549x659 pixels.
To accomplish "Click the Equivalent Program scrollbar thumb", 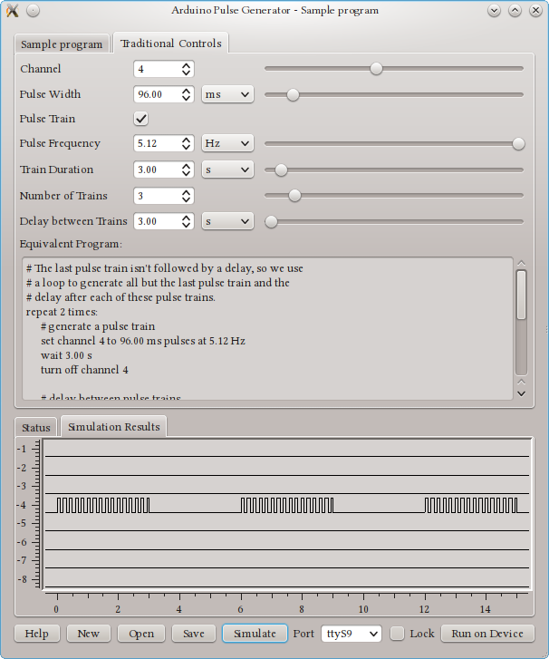I will (x=521, y=295).
